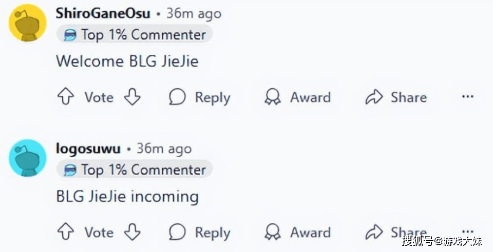Click Top 1% Commenter badge under ShiroGaneOsu

135,34
